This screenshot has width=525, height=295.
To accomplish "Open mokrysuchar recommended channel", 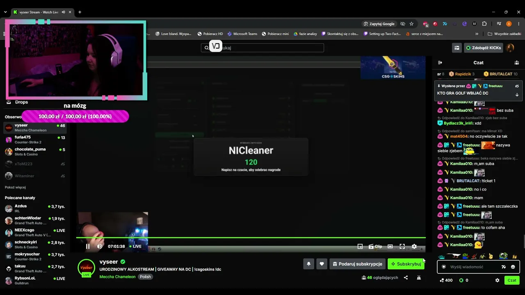I will coord(35,256).
